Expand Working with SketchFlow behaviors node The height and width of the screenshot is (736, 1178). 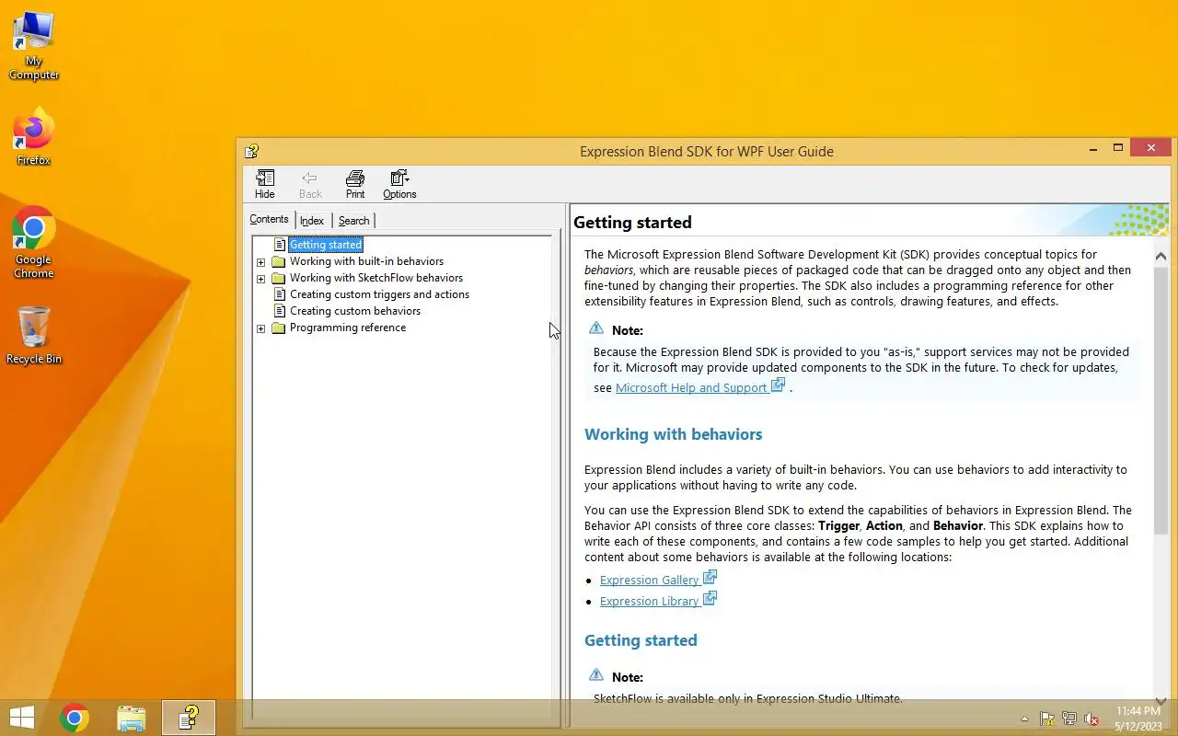point(260,279)
